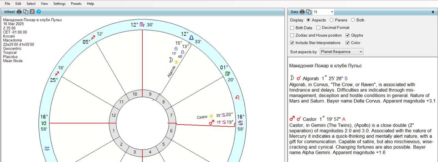The image size is (438, 162).
Task: Click house number 1 in the wheel
Action: tap(114, 131)
